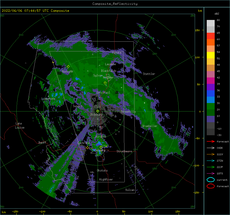Select the 80 dBZ white color swatch
230x215 pixels.
211,23
